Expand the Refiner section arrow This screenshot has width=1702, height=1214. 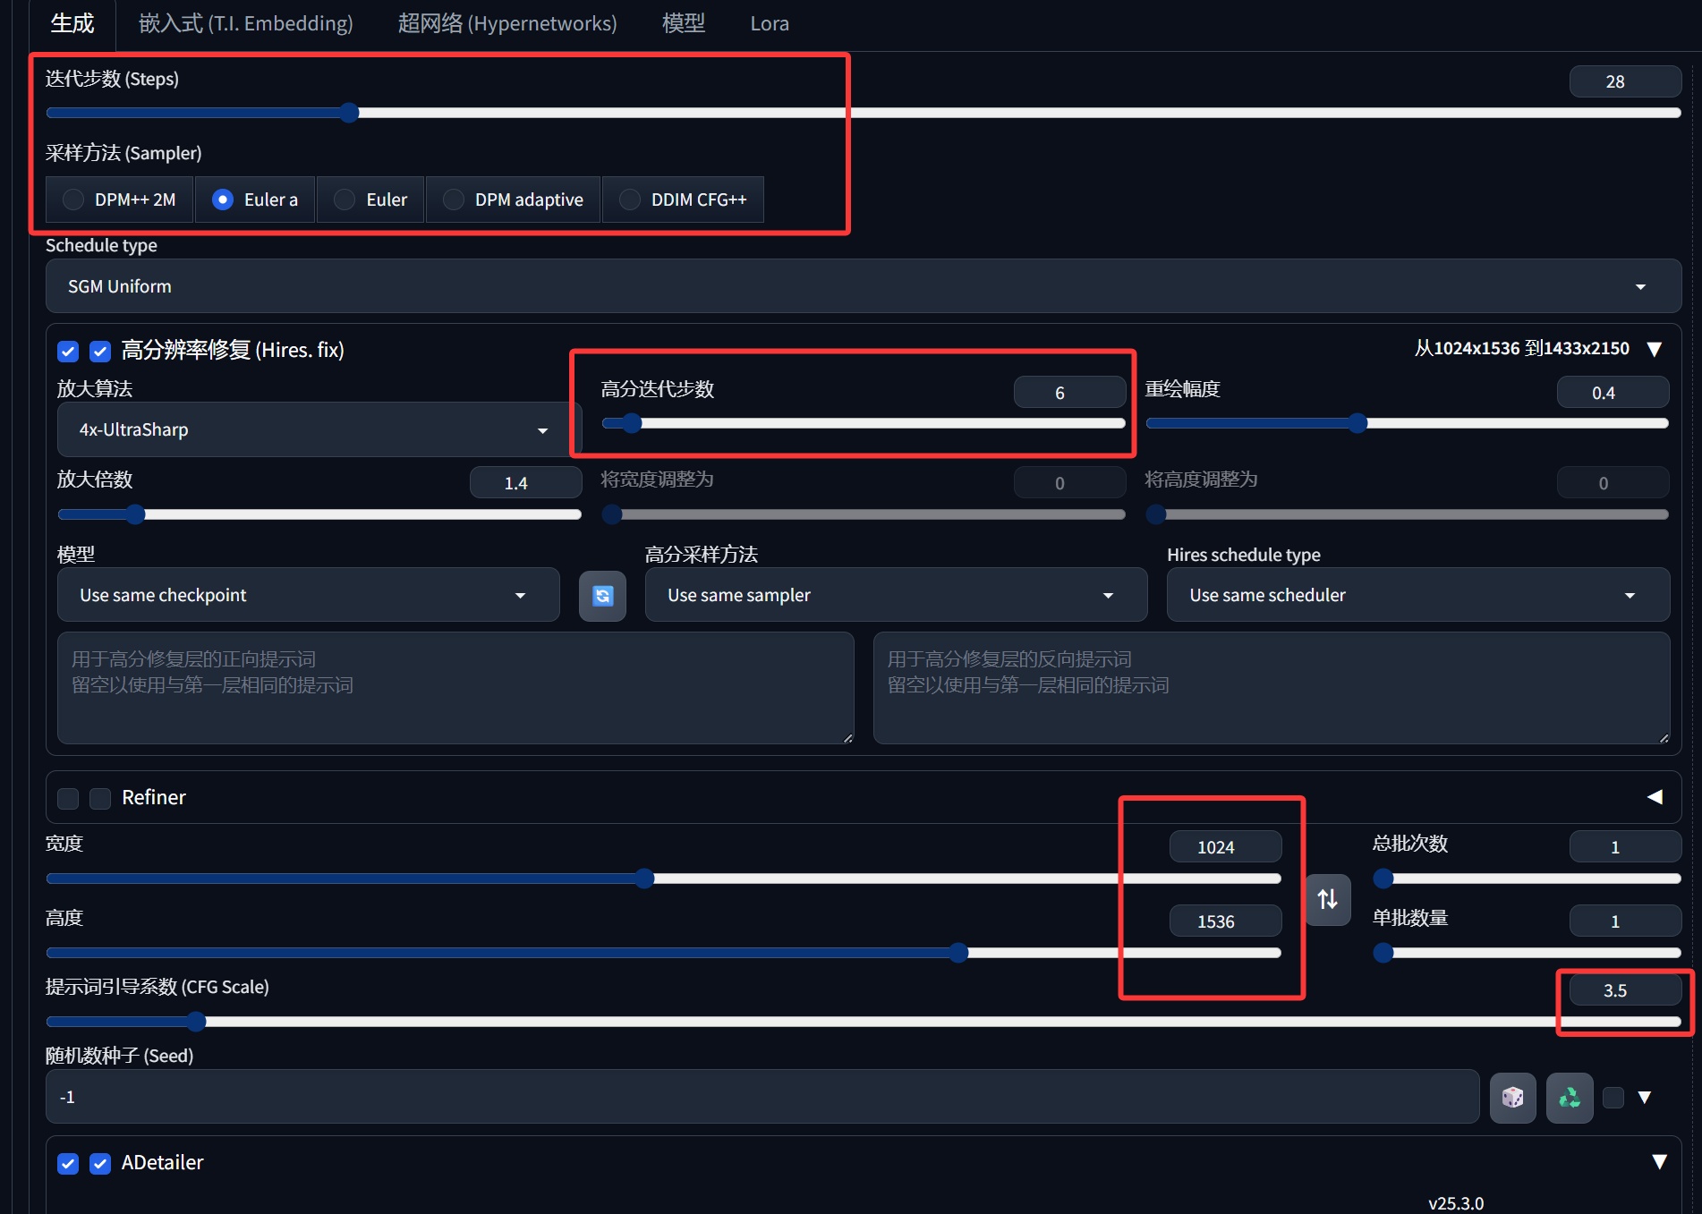[1655, 797]
